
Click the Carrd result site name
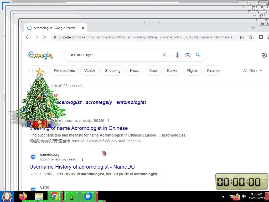[x=44, y=187]
